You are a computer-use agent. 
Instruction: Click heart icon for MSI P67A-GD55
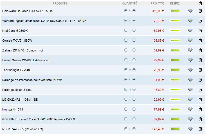click(190, 129)
